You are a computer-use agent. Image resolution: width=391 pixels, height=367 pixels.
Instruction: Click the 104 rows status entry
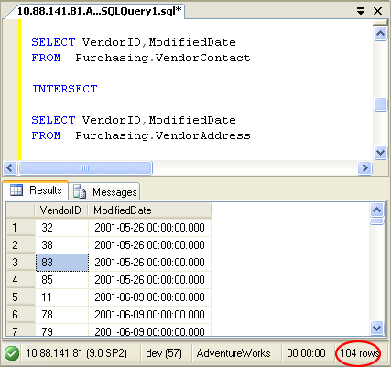(360, 353)
